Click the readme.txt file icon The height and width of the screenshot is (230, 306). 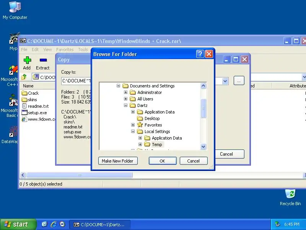(24, 106)
